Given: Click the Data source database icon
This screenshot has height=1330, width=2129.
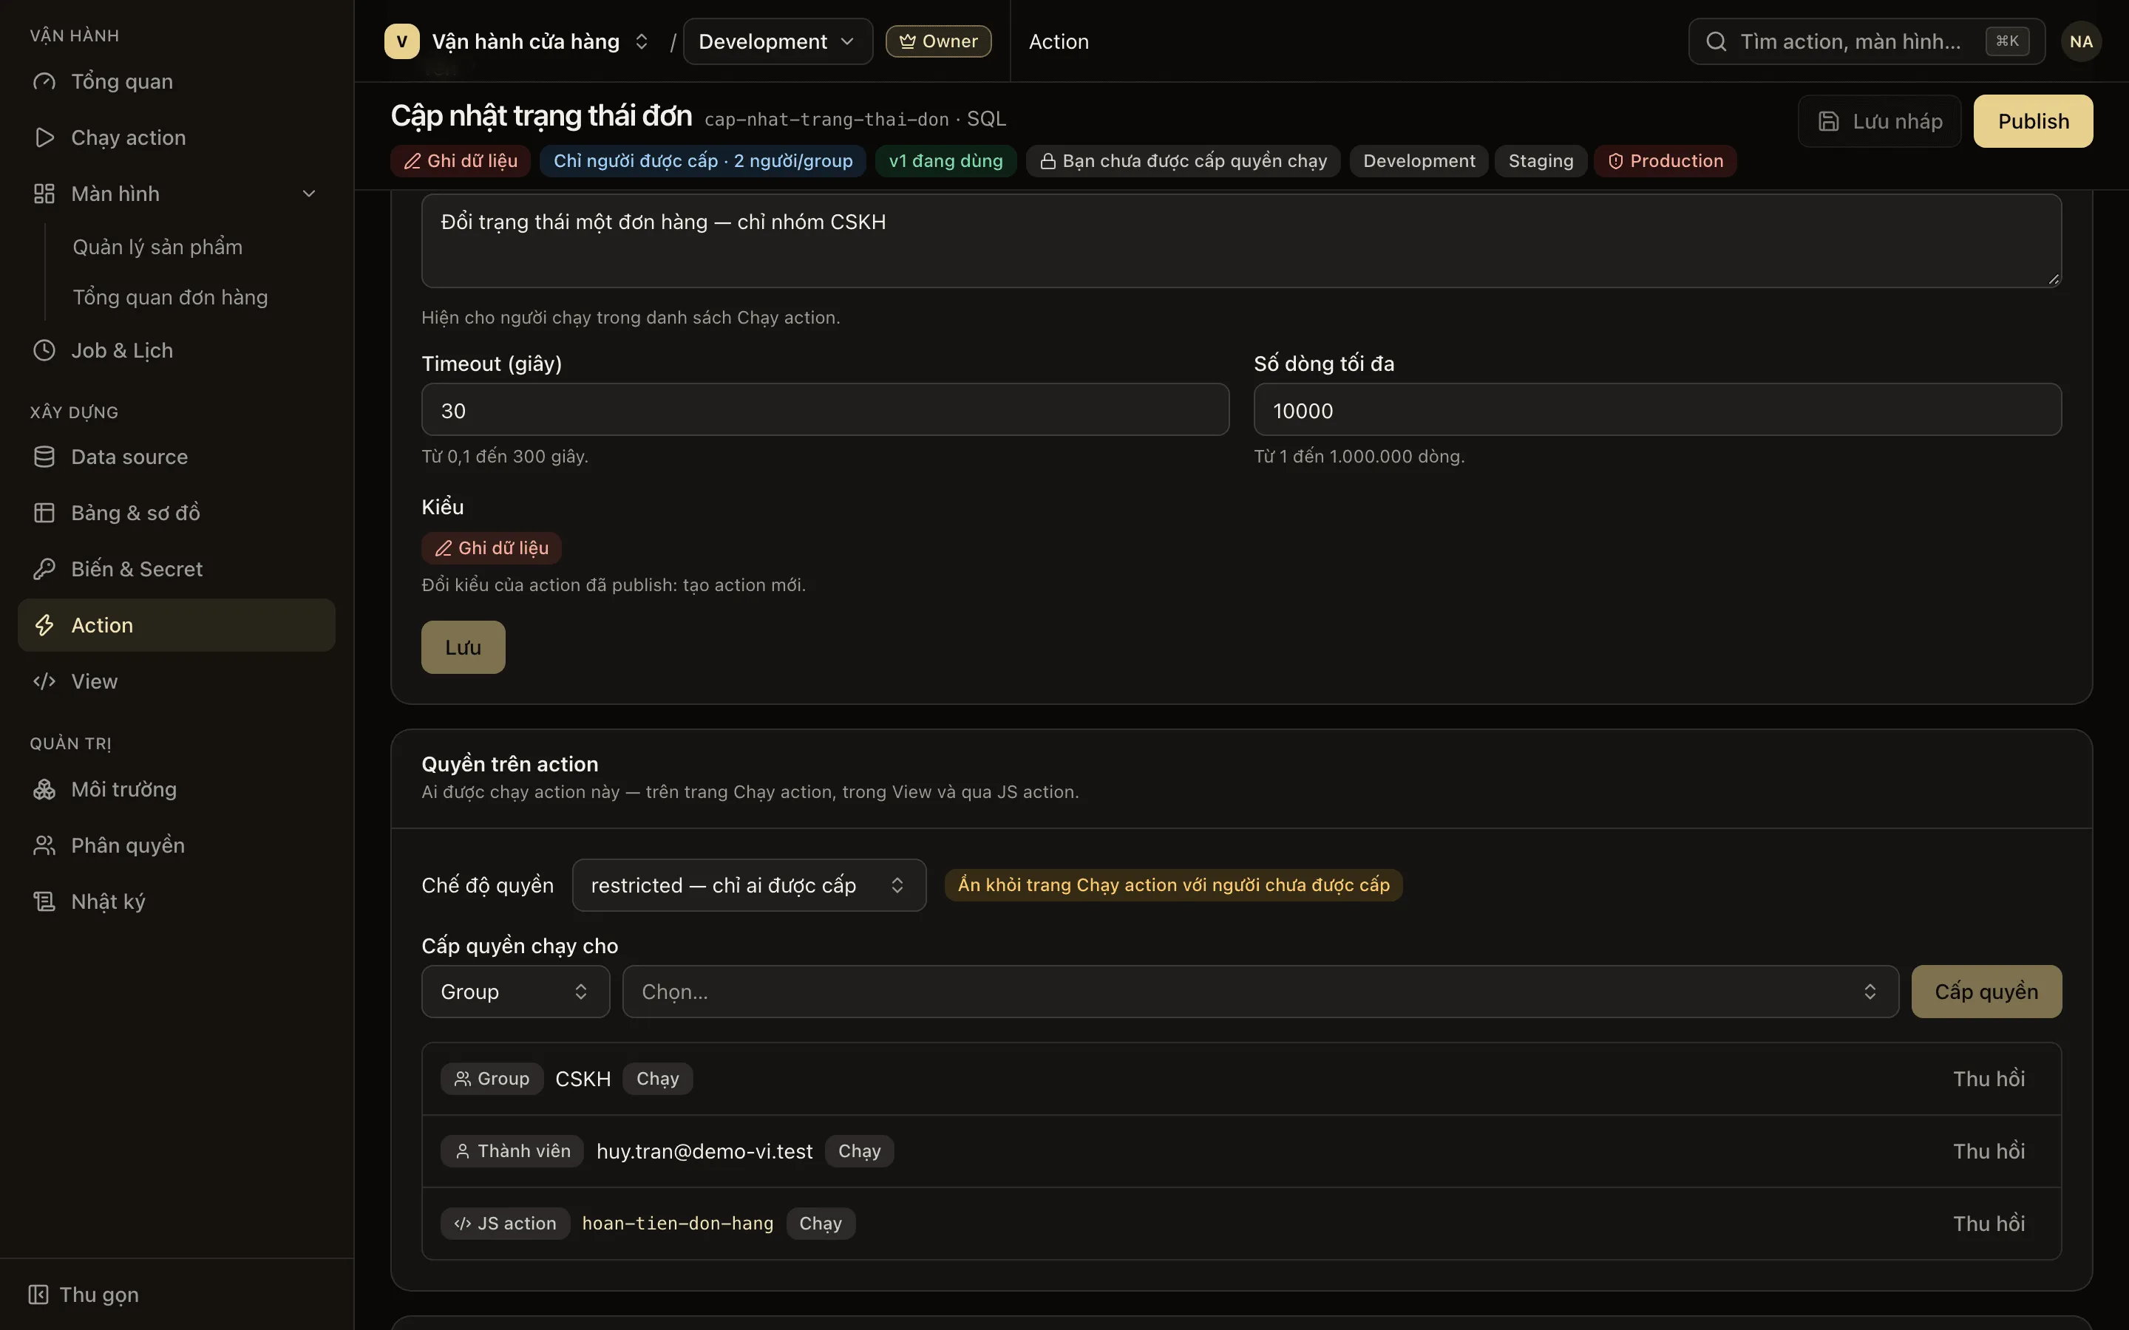Looking at the screenshot, I should click(x=44, y=457).
